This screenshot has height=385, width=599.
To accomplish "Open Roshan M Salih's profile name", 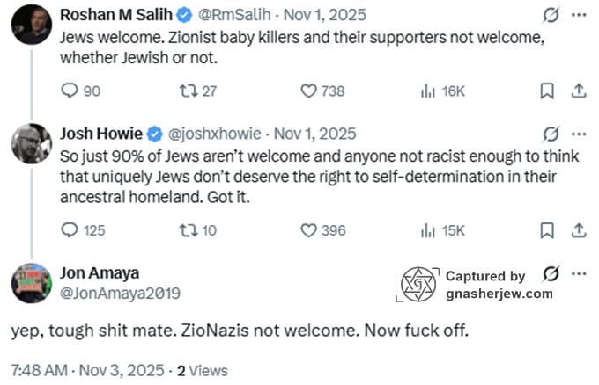I will [x=116, y=16].
